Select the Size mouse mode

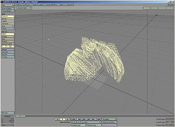tap(8, 39)
